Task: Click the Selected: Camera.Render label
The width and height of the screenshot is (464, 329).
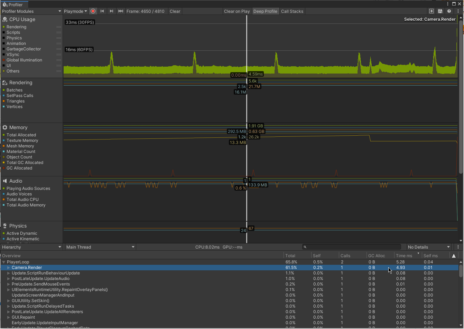Action: 430,19
